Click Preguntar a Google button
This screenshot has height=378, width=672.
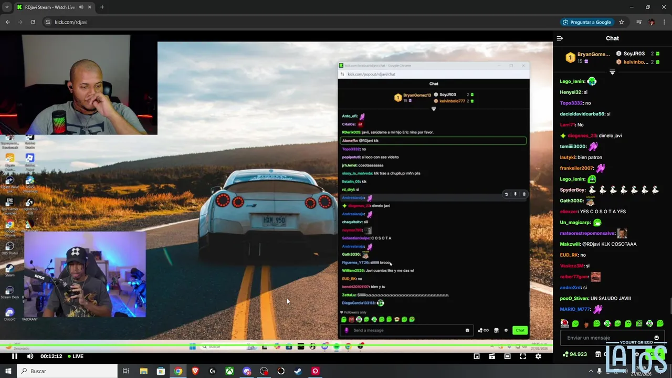pos(586,22)
